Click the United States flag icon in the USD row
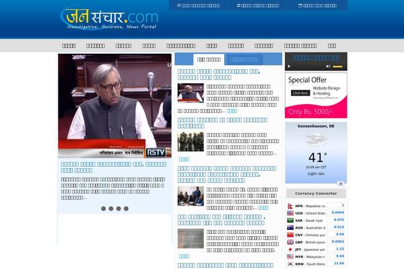This screenshot has height=269, width=404. [290, 213]
